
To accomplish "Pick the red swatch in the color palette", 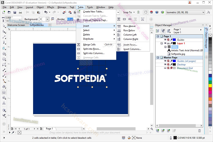I will [x=210, y=89].
